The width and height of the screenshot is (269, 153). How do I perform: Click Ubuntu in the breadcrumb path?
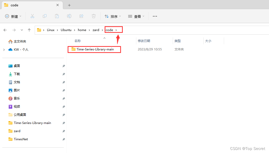coord(66,30)
